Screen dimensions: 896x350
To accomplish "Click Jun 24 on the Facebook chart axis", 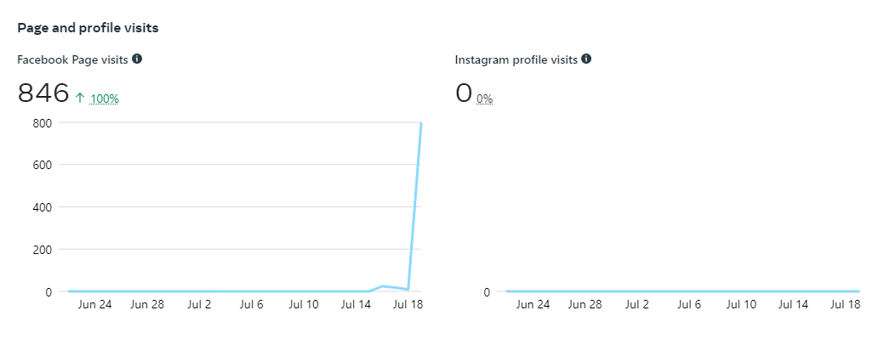I will coord(94,304).
